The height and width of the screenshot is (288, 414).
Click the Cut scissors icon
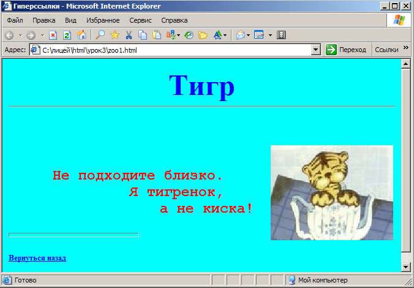click(x=129, y=35)
